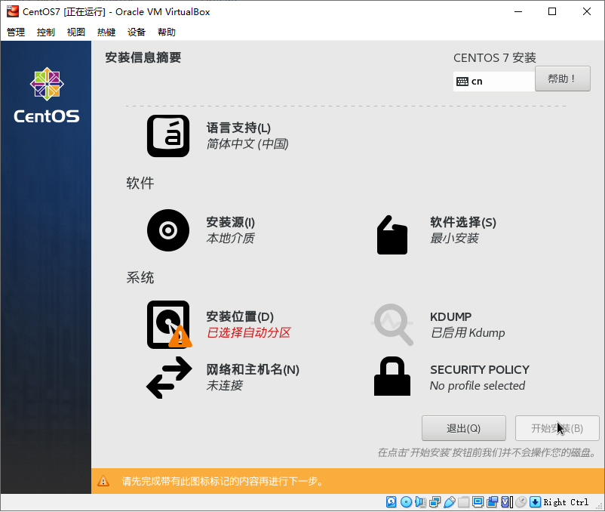The height and width of the screenshot is (512, 605).
Task: Open 语言支持 language support settings icon
Action: point(167,137)
